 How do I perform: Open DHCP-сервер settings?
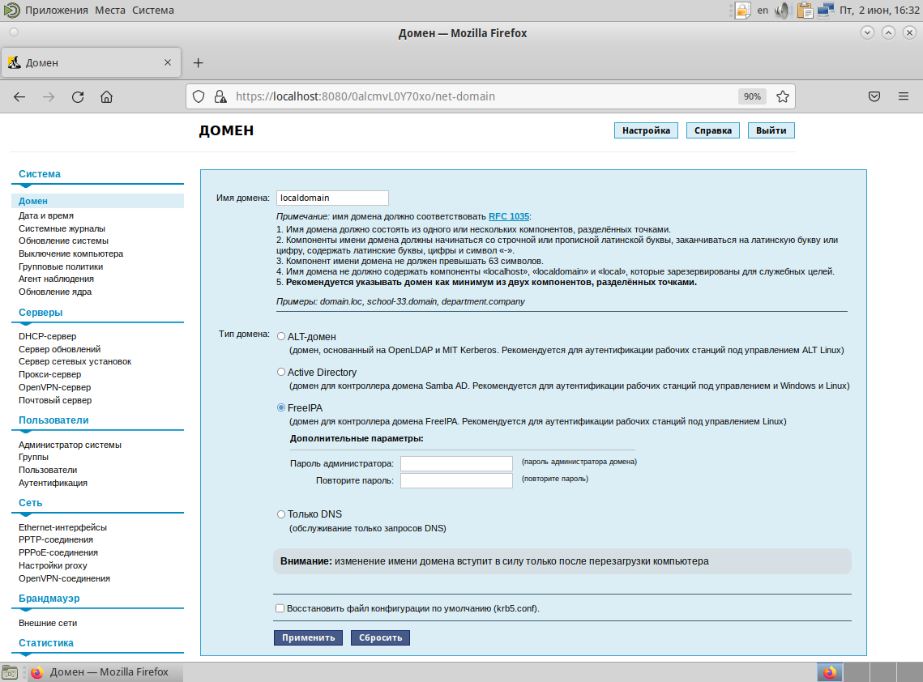(x=47, y=336)
